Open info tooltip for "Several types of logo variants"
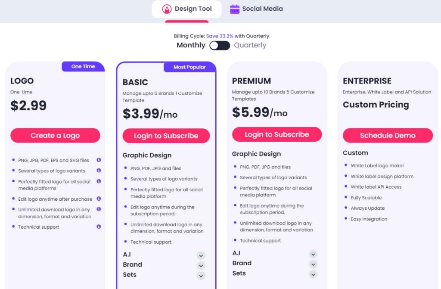441x289 pixels. pos(99,171)
